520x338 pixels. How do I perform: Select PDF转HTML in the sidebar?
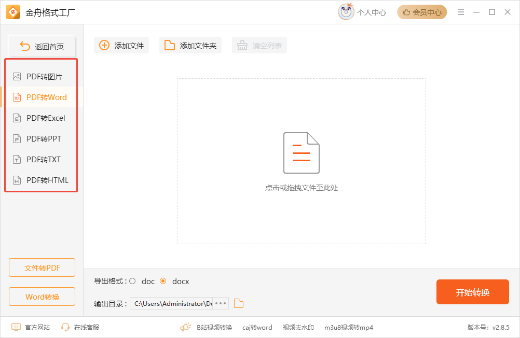tap(41, 180)
